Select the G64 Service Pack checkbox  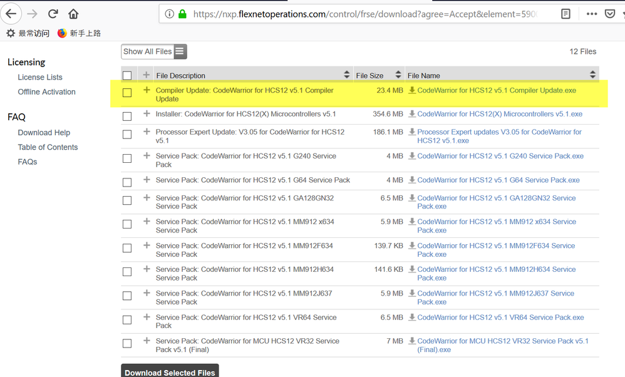click(x=127, y=182)
